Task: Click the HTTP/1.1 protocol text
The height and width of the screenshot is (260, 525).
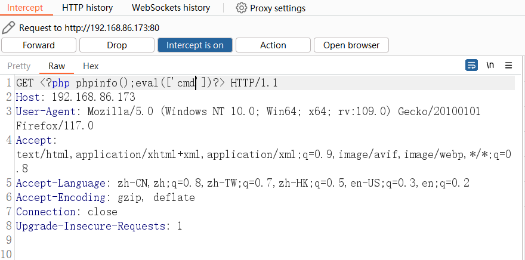Action: pos(254,83)
